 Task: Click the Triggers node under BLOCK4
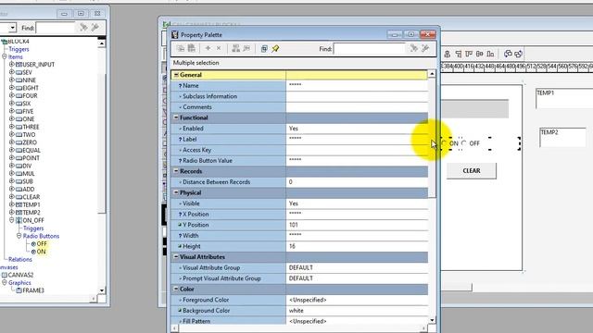click(x=19, y=49)
